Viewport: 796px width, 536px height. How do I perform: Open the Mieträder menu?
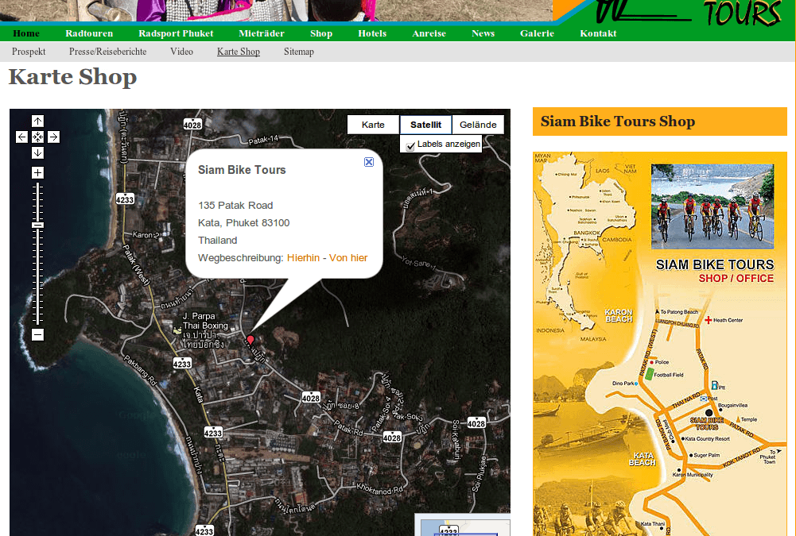(262, 33)
